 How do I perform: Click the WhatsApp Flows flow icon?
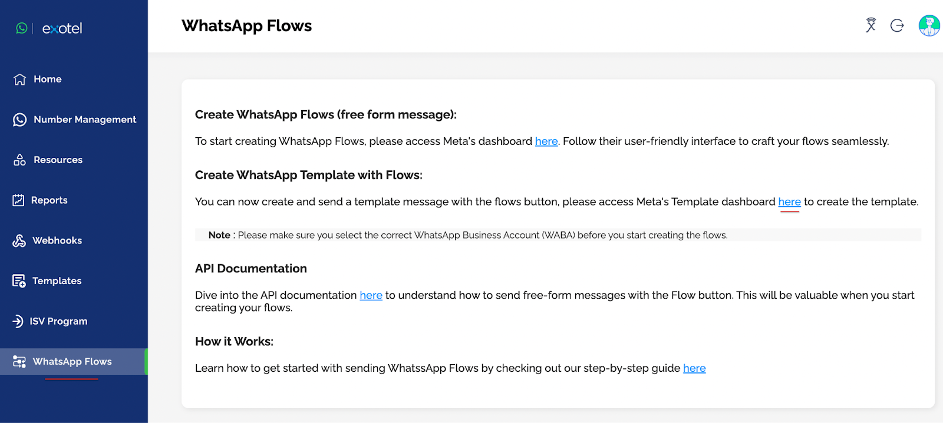[x=19, y=361]
